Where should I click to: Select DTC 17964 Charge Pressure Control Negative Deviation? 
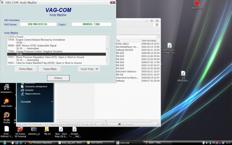35,51
